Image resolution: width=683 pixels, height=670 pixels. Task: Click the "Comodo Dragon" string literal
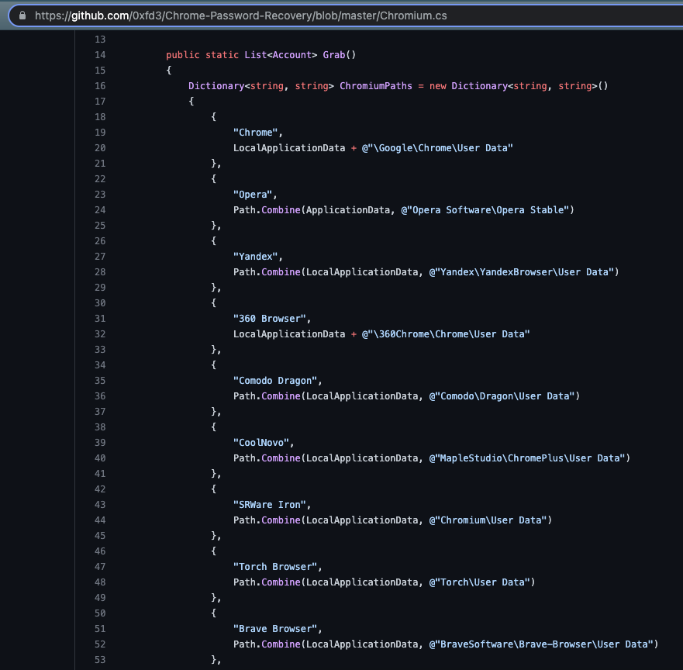point(275,381)
